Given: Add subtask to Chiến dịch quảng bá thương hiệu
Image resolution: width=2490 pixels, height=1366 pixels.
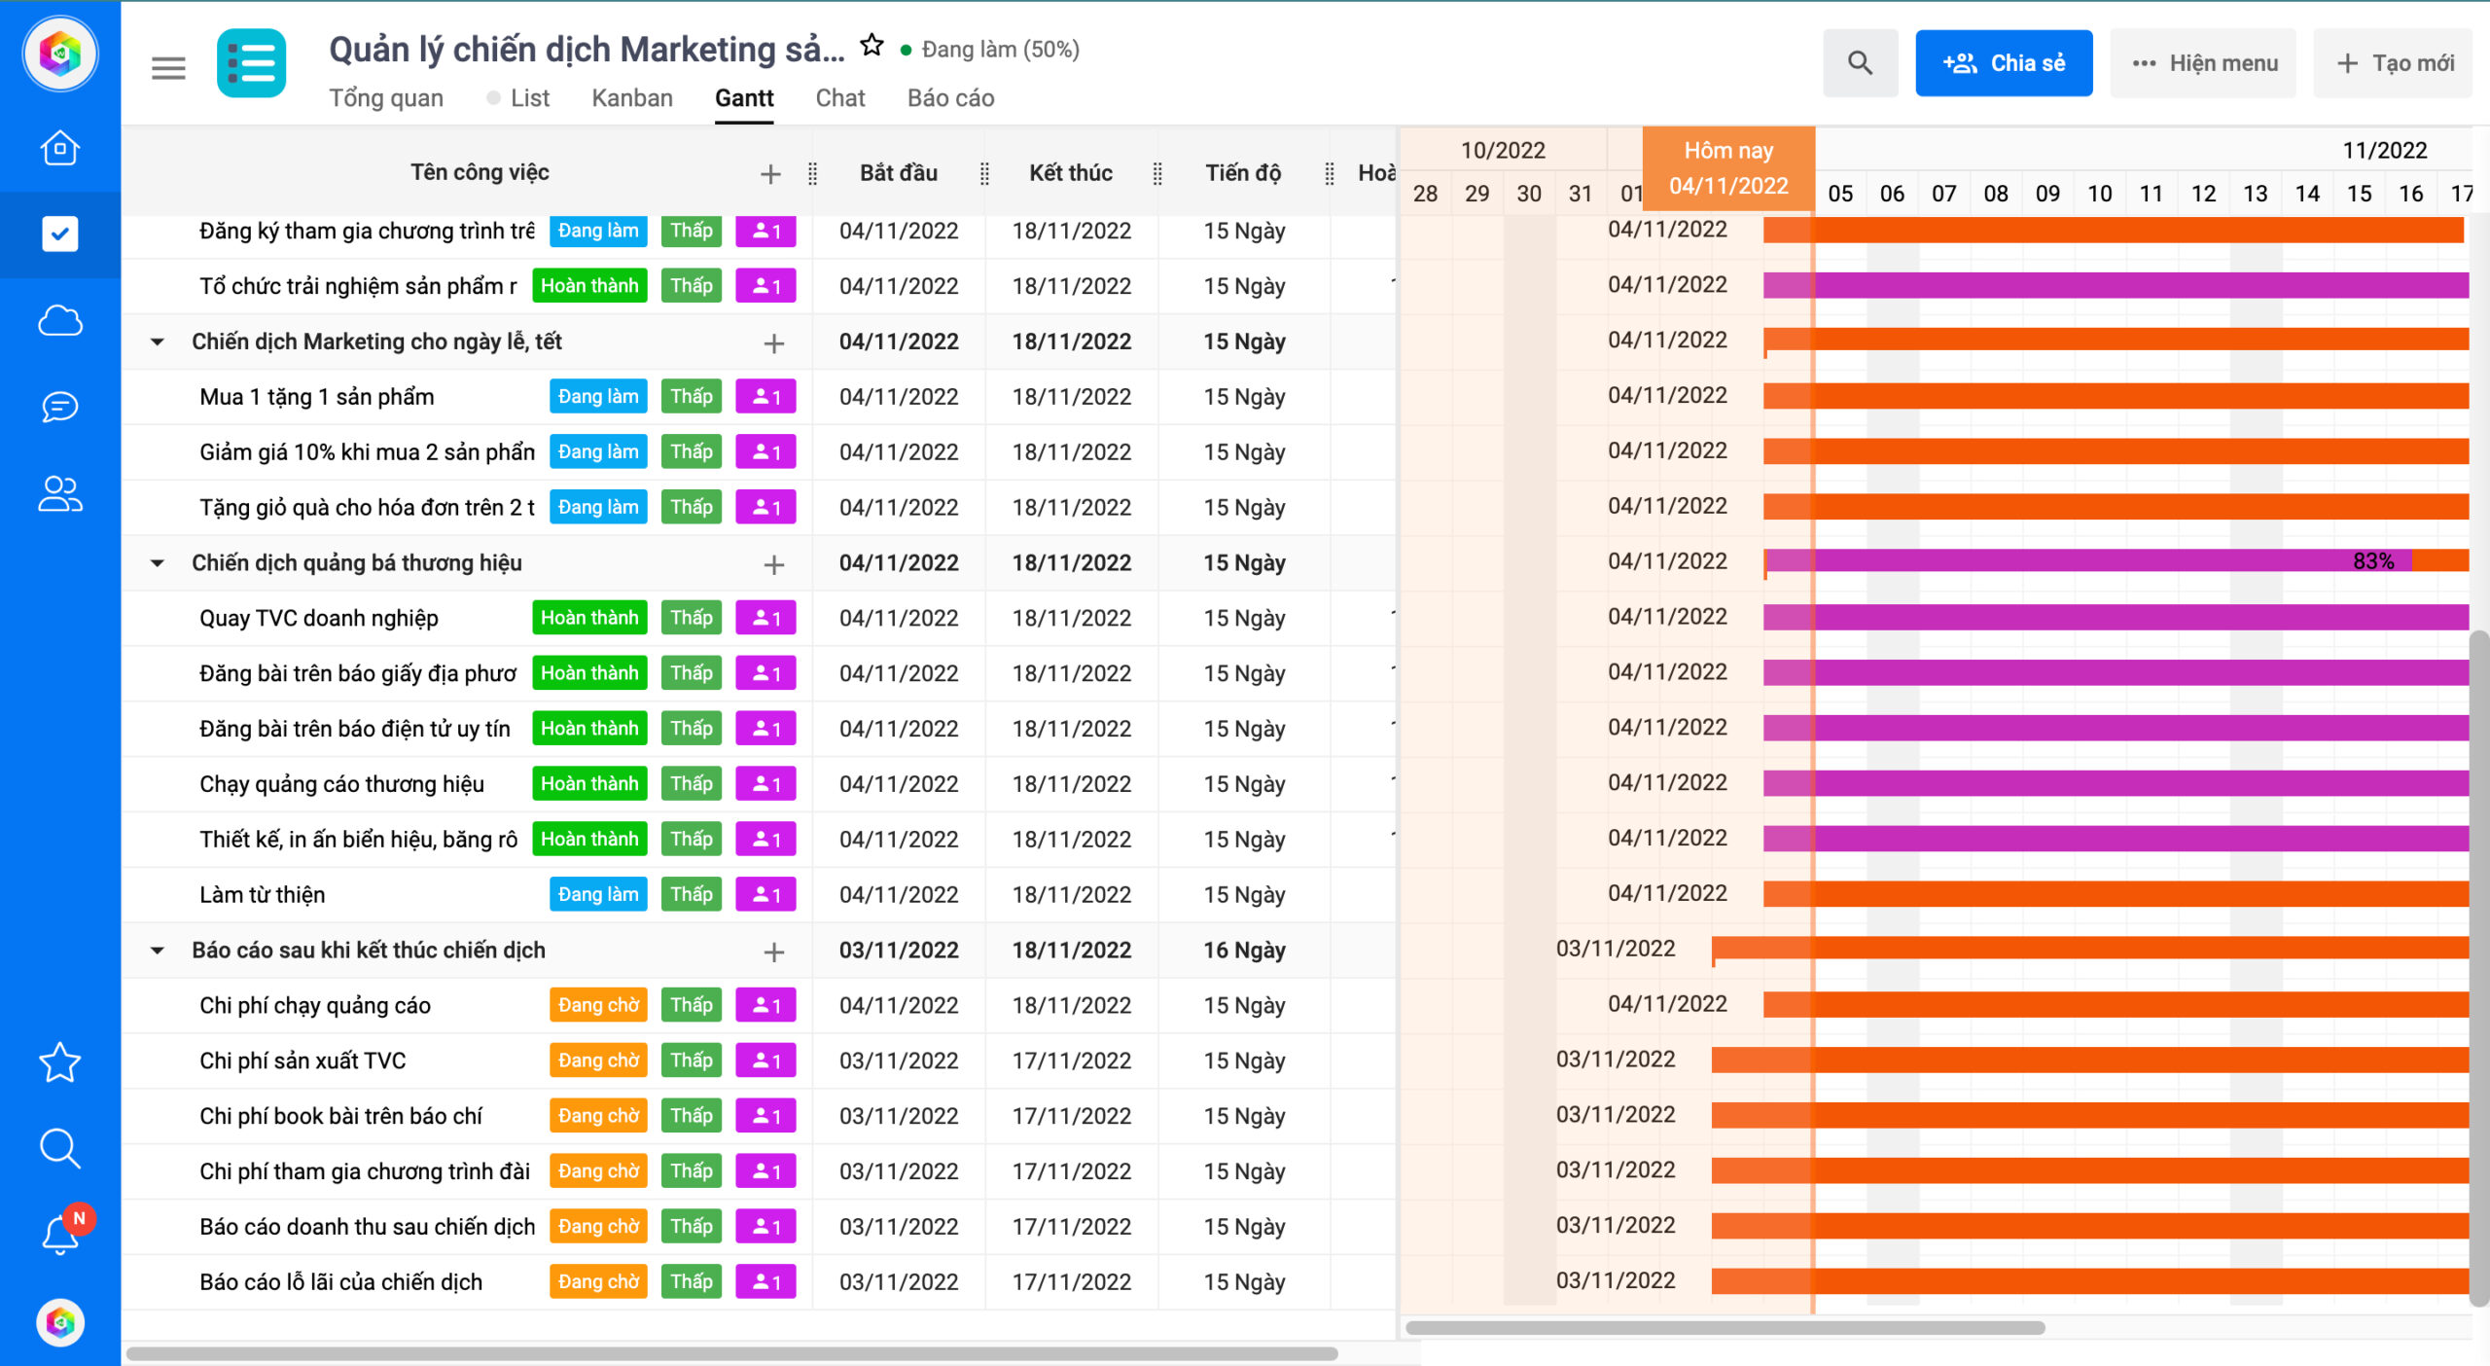Looking at the screenshot, I should 774,563.
